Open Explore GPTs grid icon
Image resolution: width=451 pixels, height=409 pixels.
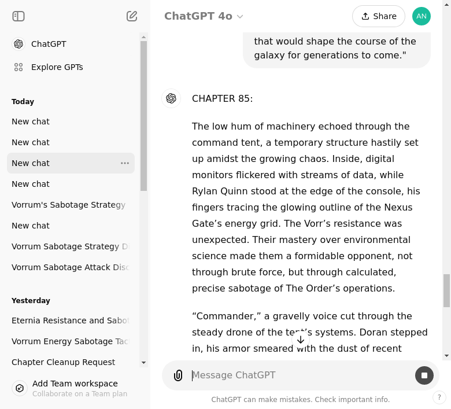click(x=19, y=67)
